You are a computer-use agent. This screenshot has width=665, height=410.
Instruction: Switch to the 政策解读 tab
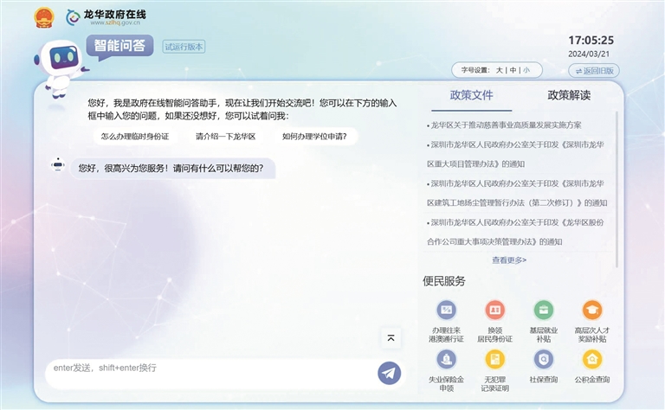click(x=569, y=95)
